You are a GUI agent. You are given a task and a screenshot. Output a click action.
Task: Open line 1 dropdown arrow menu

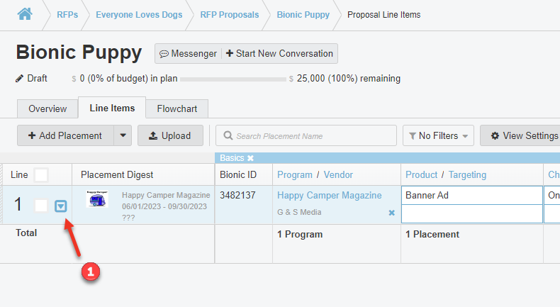[x=61, y=206]
